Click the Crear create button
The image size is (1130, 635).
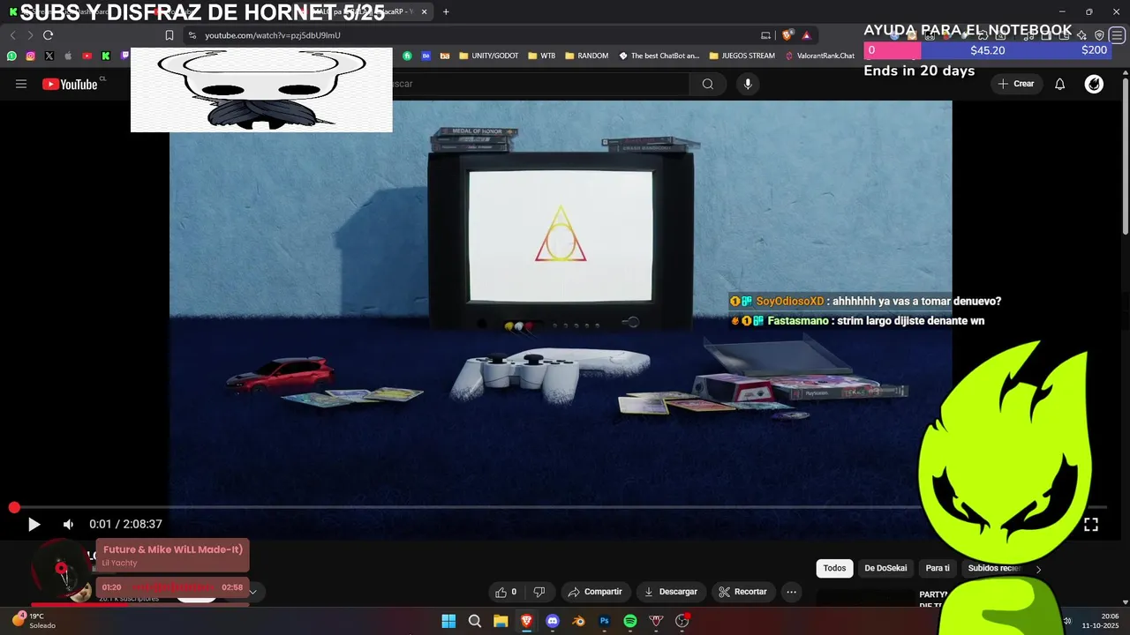point(1016,84)
